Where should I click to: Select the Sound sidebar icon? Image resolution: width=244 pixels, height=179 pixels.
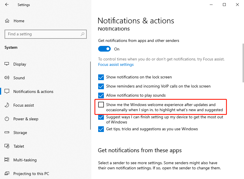7,78
